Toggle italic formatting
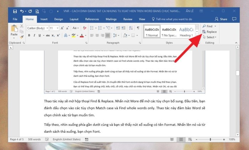 click(x=34, y=35)
